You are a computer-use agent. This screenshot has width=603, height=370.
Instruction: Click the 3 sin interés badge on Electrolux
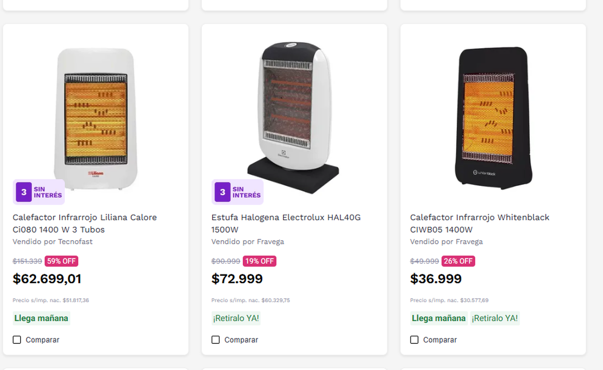[x=237, y=192]
